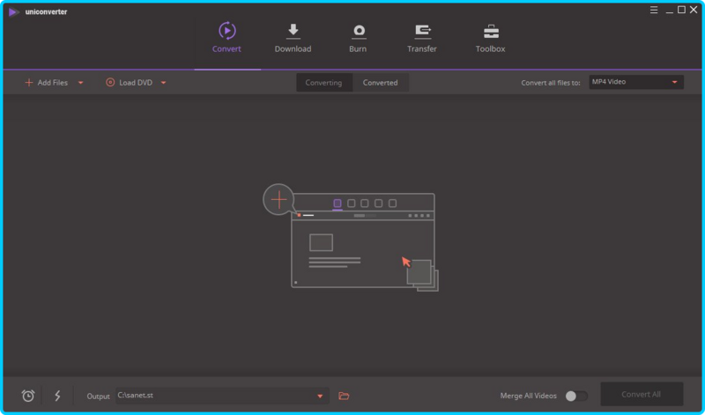
Task: Maximize the uniconverter window
Action: pyautogui.click(x=681, y=10)
